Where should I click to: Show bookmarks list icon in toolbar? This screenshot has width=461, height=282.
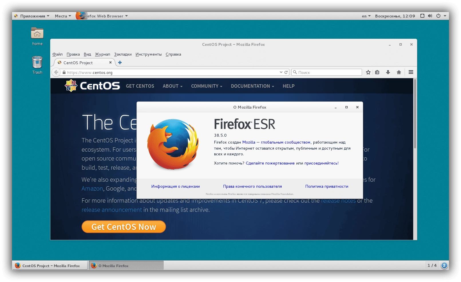point(377,72)
